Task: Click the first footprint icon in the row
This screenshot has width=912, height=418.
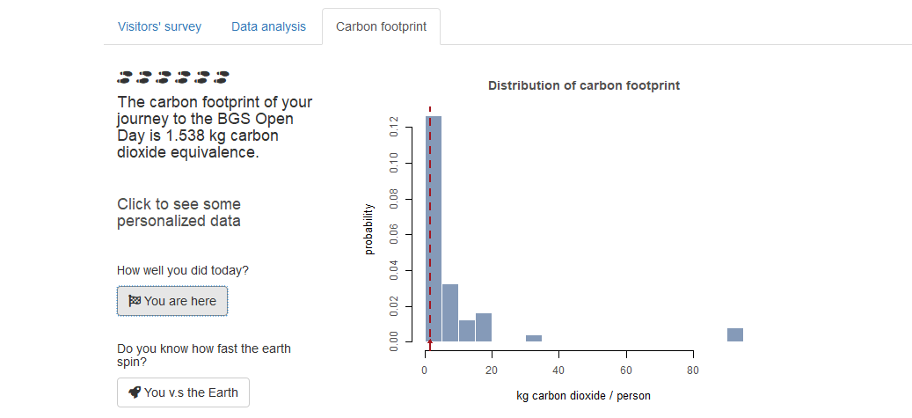Action: pyautogui.click(x=125, y=77)
